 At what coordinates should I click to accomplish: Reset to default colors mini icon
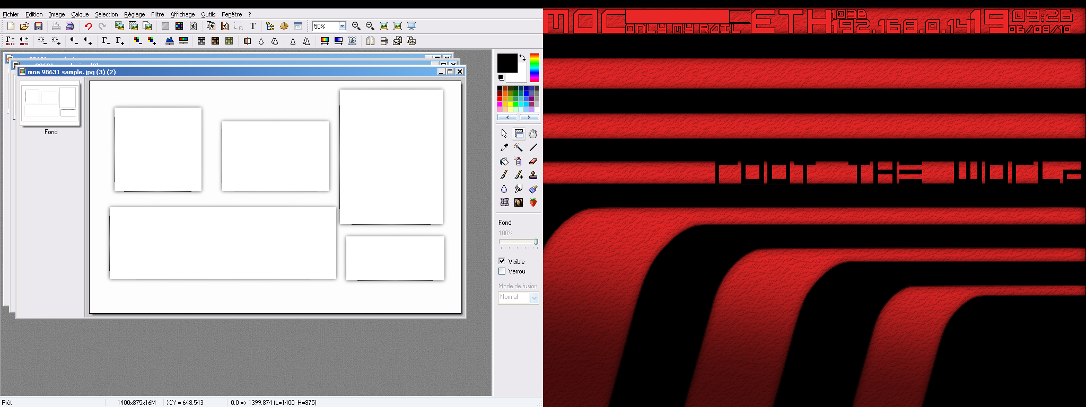tap(501, 77)
